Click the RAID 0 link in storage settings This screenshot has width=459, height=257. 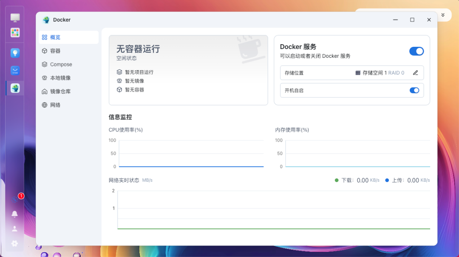coord(396,72)
